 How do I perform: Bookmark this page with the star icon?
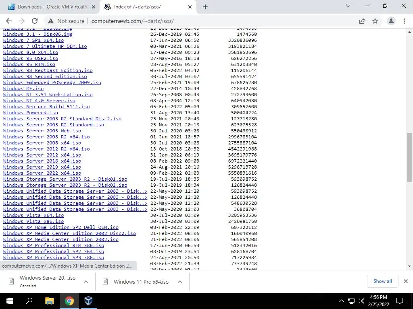[x=375, y=21]
